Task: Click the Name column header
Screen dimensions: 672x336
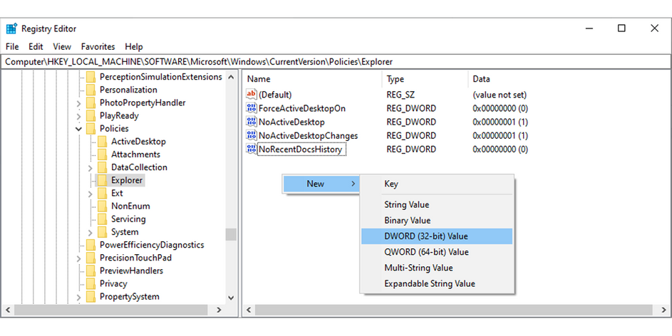Action: point(259,79)
